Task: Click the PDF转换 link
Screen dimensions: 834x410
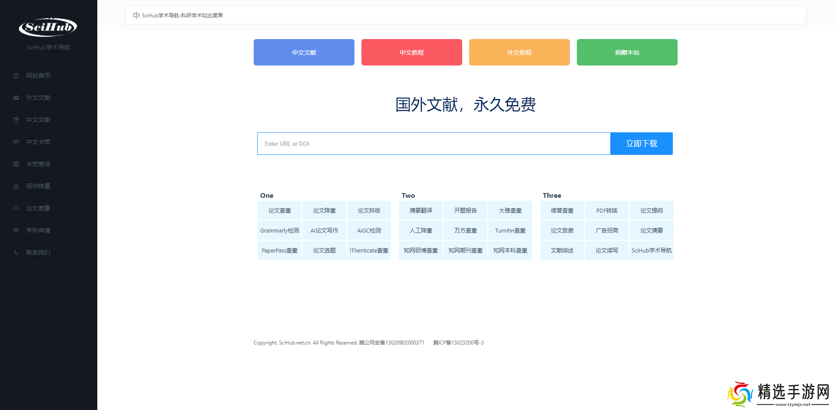Action: click(x=606, y=210)
